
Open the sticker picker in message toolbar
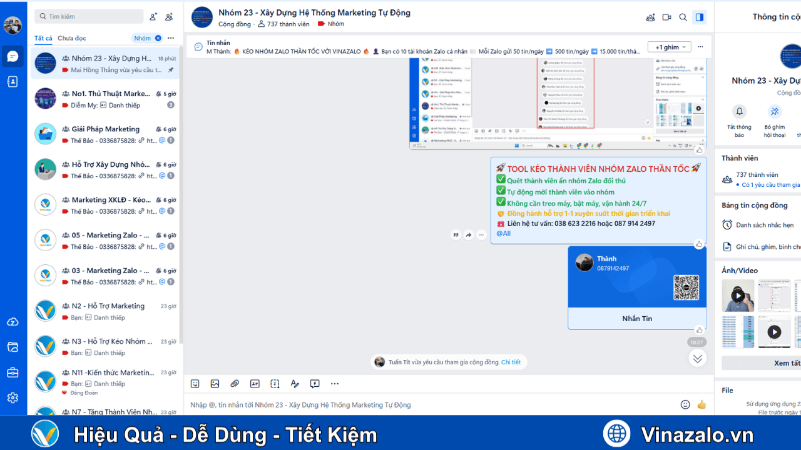click(195, 384)
